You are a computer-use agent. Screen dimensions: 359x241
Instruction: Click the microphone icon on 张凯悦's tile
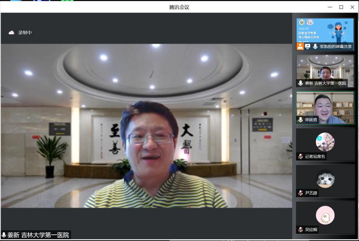(315, 46)
